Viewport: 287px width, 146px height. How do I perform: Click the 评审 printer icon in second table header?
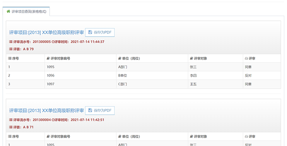[246, 136]
